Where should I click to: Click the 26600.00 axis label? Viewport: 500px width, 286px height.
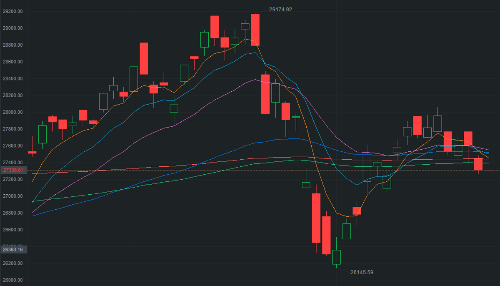click(14, 230)
